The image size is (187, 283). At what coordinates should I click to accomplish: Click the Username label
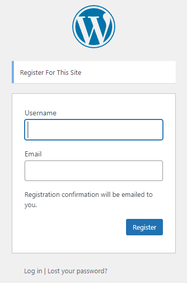point(40,113)
